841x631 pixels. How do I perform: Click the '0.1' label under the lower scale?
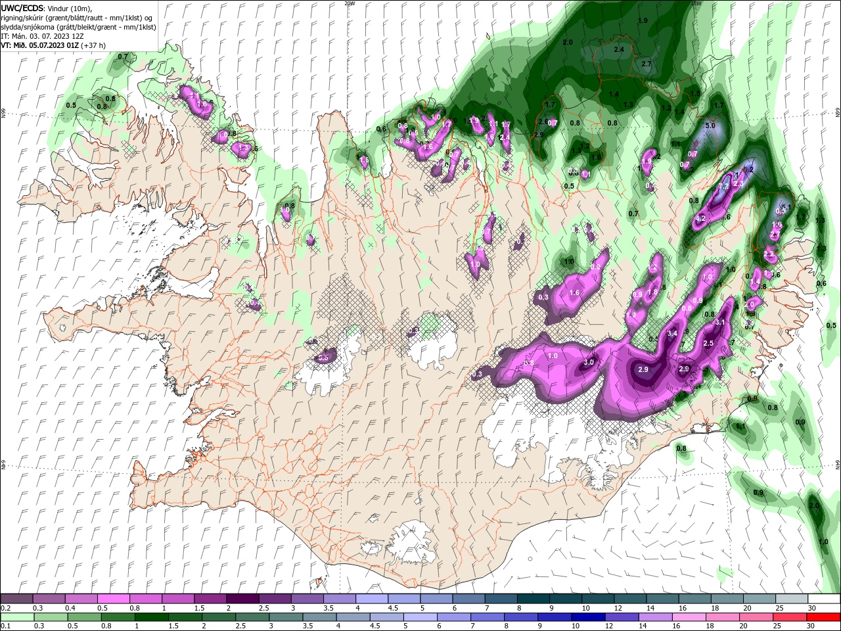[6, 626]
